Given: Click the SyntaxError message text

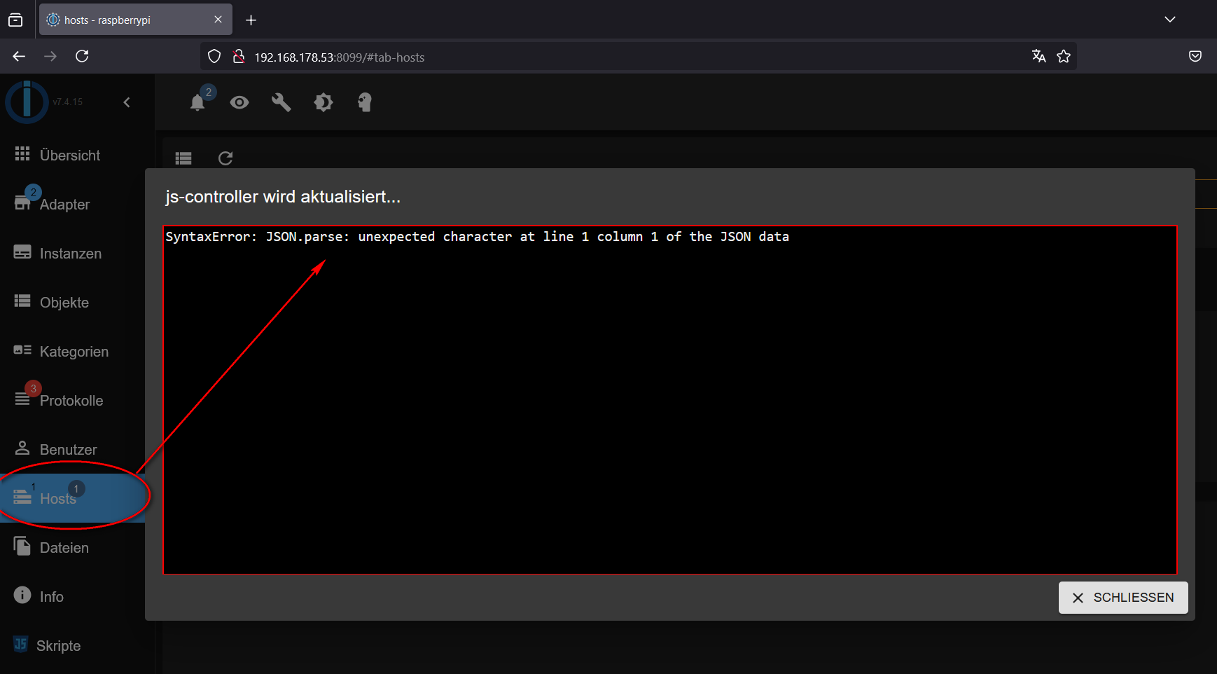Looking at the screenshot, I should pos(477,237).
